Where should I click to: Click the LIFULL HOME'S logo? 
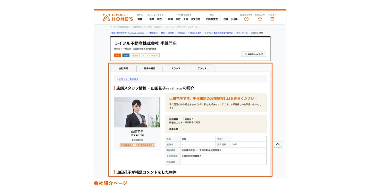[118, 17]
